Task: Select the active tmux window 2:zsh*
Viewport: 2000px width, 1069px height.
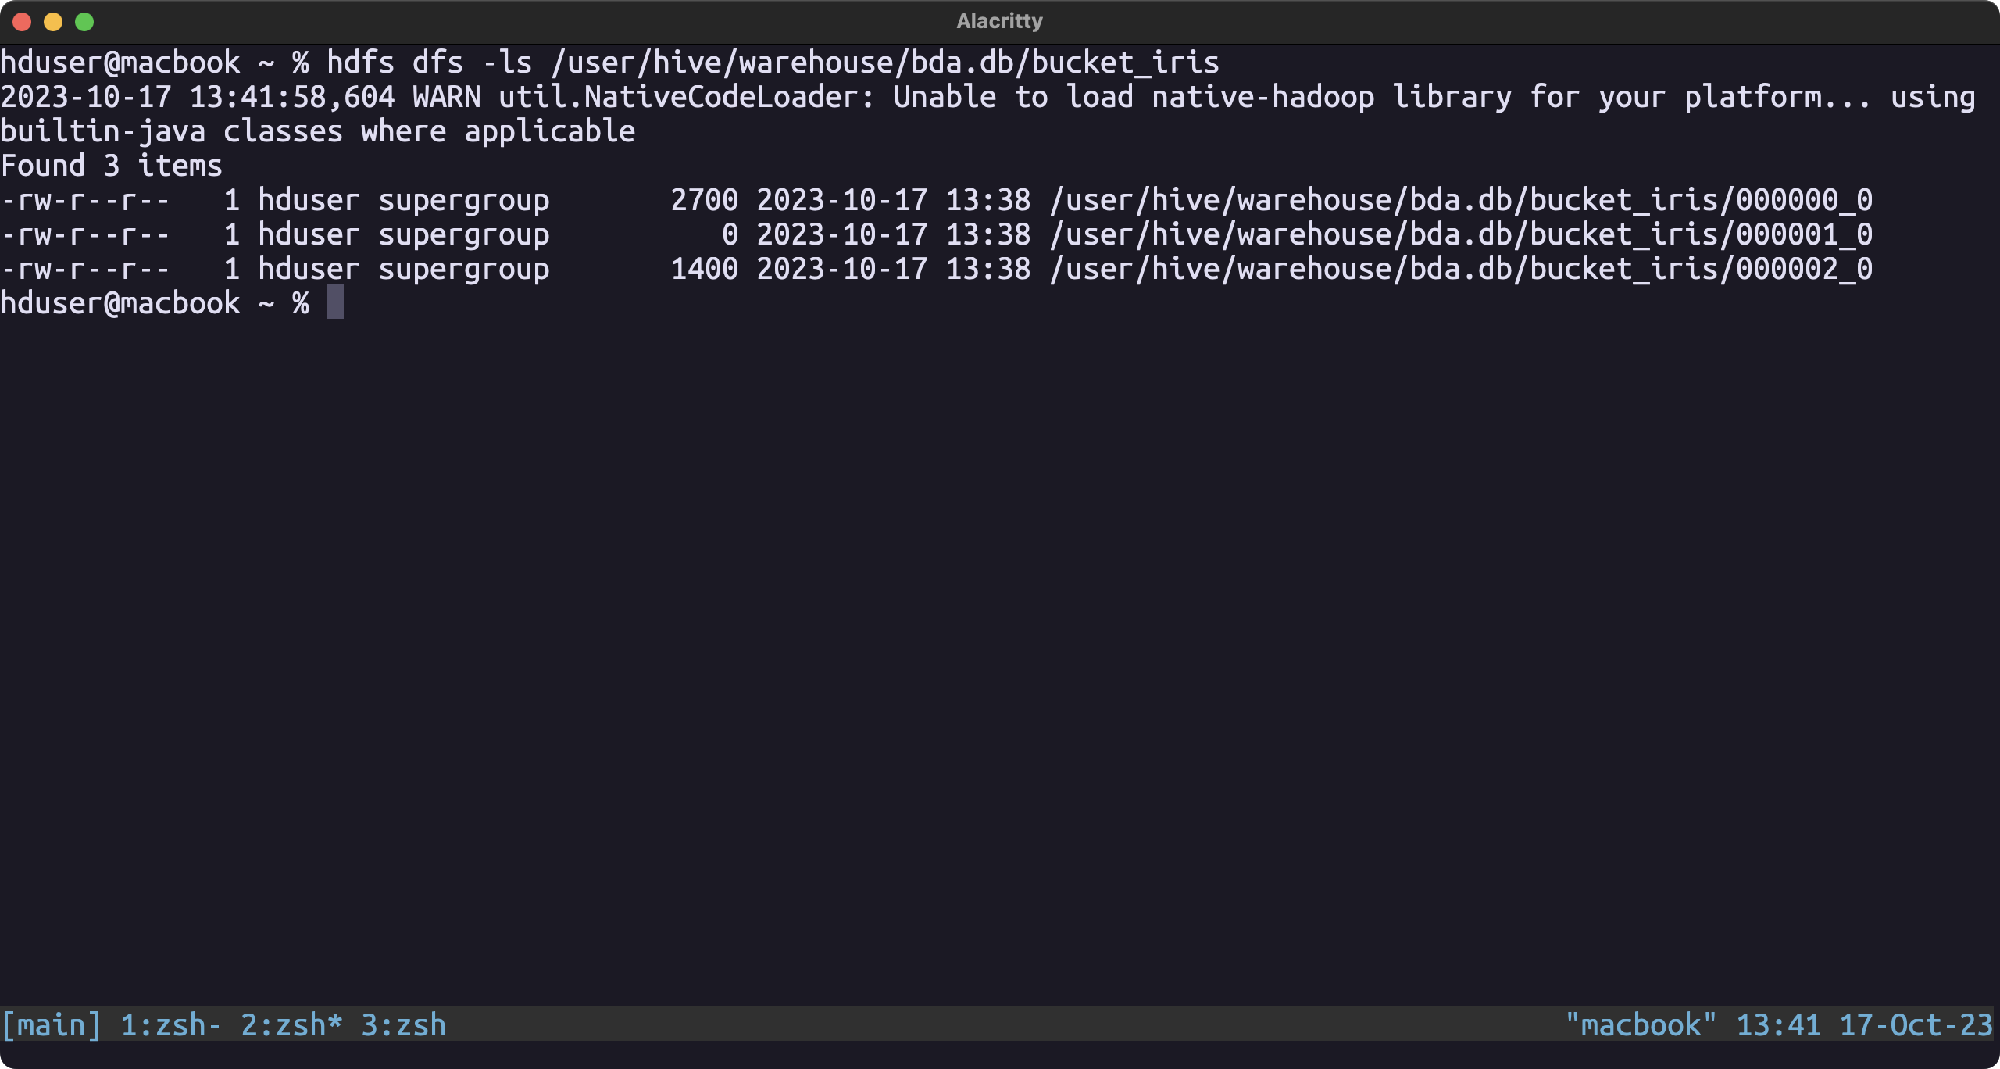Action: tap(291, 1025)
